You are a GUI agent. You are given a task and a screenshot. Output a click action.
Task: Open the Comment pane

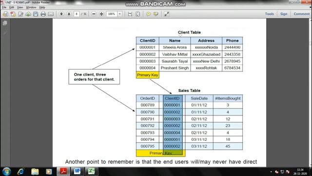tap(302, 14)
